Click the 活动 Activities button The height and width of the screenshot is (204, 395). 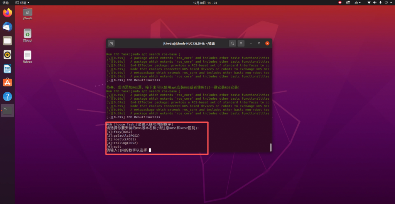point(5,2)
